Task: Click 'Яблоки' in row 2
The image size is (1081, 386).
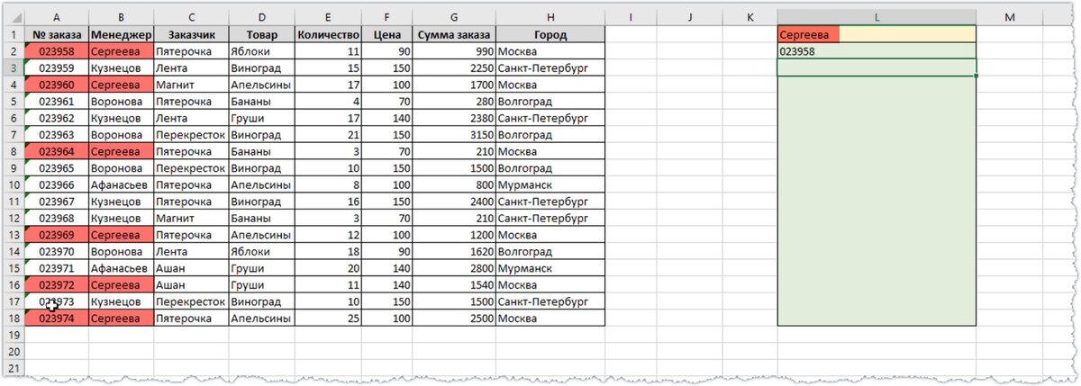Action: coord(261,51)
